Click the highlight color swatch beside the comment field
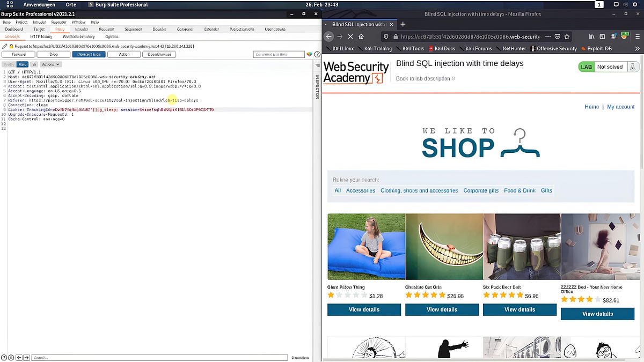Viewport: 644px width, 362px height. click(310, 54)
